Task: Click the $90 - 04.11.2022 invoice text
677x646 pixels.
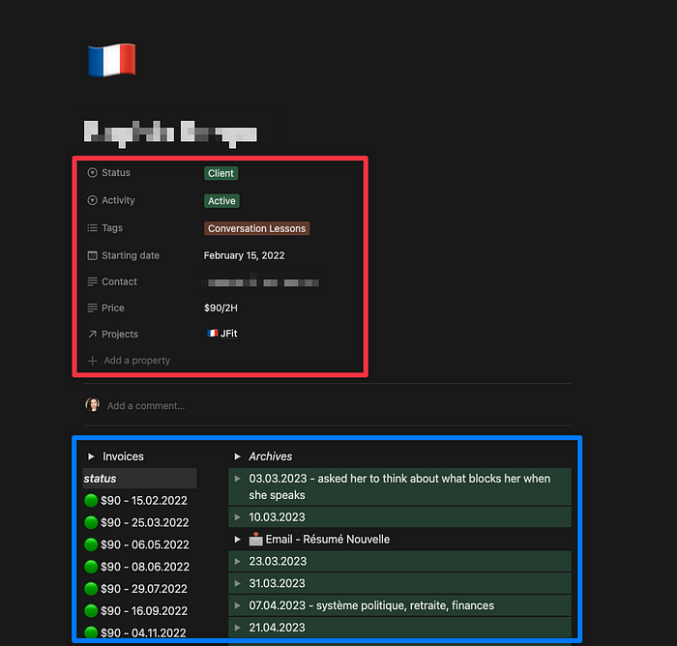Action: [143, 633]
